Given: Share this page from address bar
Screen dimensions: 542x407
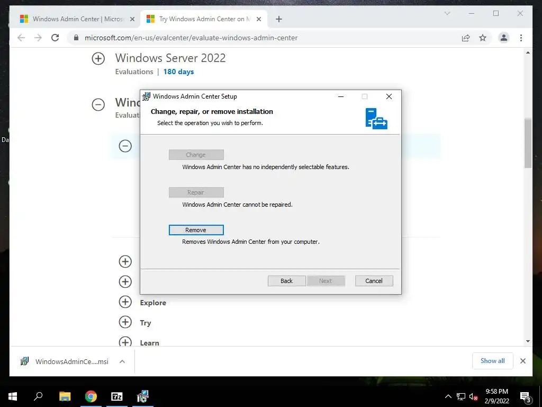Looking at the screenshot, I should (466, 38).
